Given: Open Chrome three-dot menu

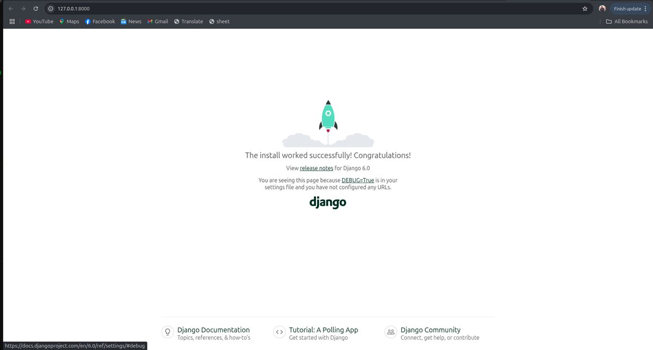Looking at the screenshot, I should pos(645,9).
